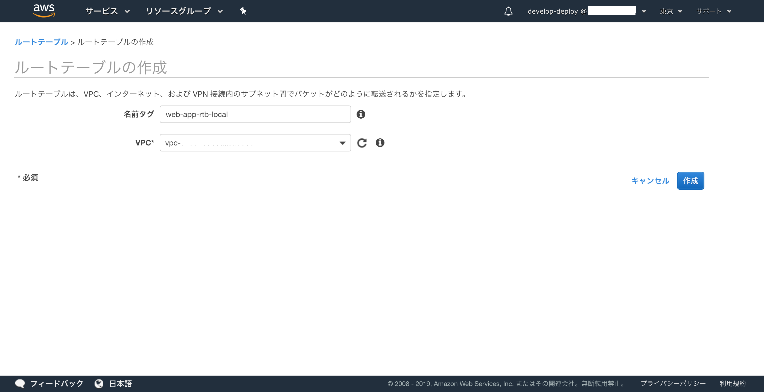Open the プライバシーポリシー footer link
Viewport: 764px width, 392px height.
pyautogui.click(x=673, y=384)
